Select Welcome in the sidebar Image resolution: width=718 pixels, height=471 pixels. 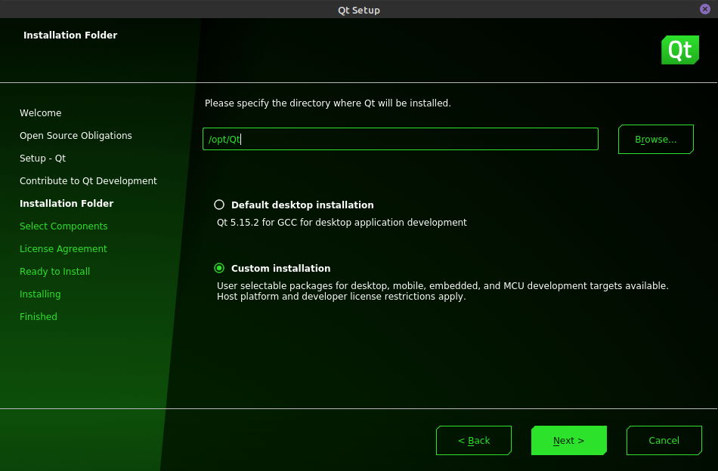(x=40, y=113)
